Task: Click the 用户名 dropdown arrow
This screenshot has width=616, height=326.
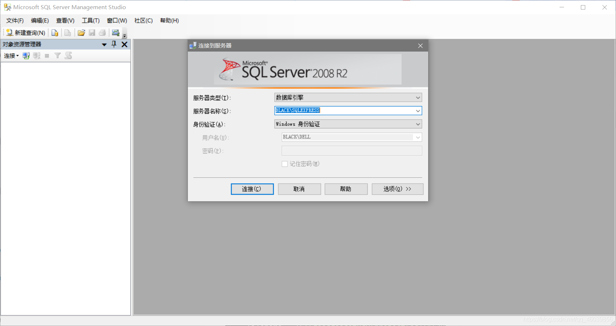Action: pyautogui.click(x=418, y=137)
